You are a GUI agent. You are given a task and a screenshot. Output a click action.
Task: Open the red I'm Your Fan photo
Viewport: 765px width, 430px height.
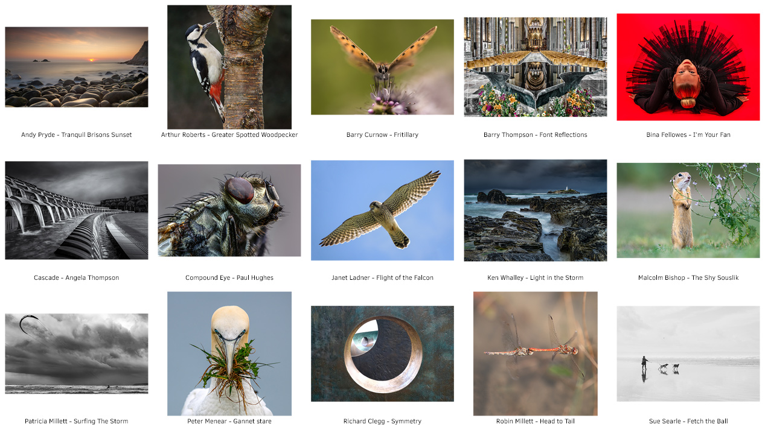688,67
